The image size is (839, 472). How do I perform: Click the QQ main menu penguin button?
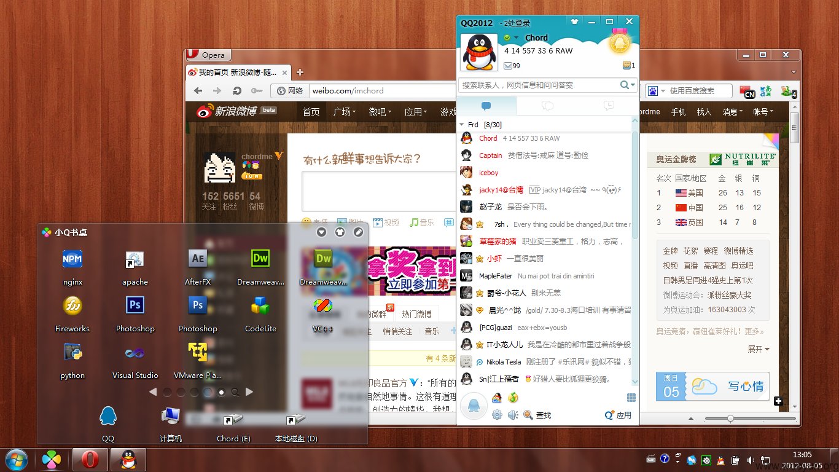tap(474, 406)
